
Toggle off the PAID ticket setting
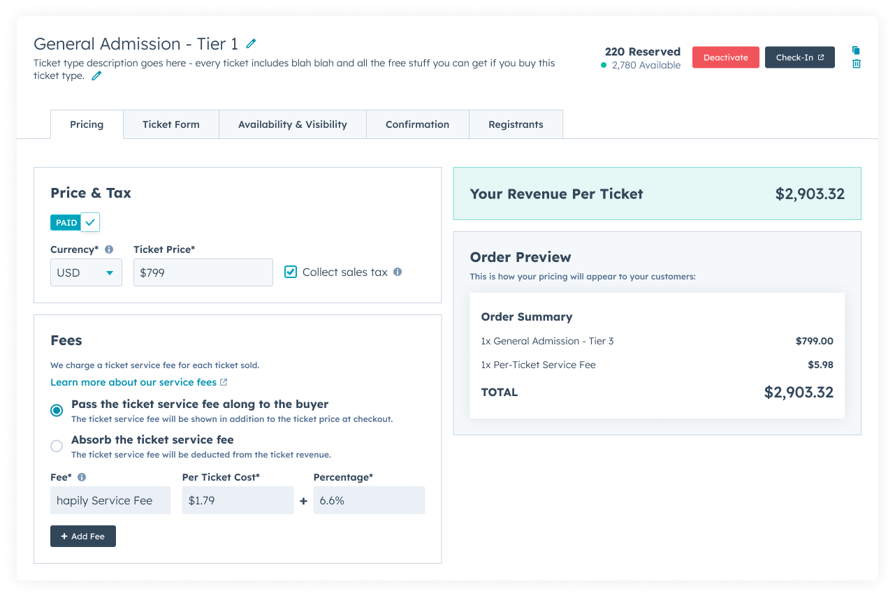pyautogui.click(x=92, y=221)
